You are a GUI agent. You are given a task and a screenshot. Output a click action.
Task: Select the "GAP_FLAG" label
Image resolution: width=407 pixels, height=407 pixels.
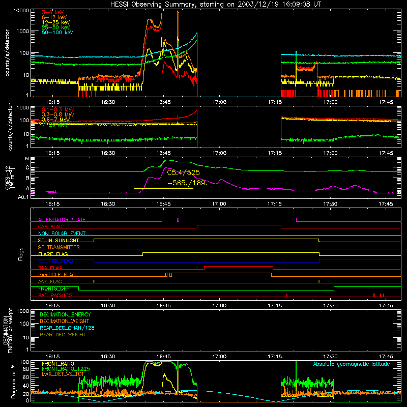[50, 226]
